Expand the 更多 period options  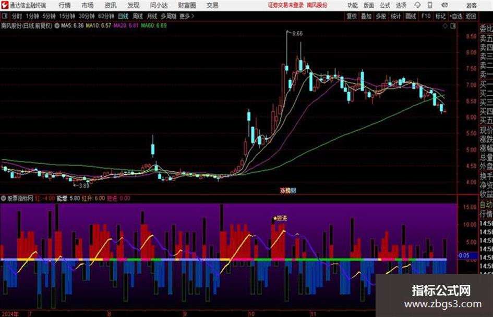click(187, 16)
